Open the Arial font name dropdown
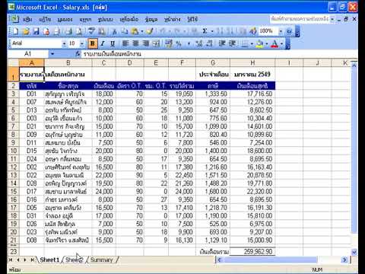Viewport: 365px width, 274px height. pos(65,43)
